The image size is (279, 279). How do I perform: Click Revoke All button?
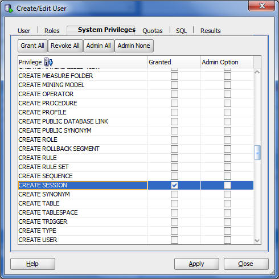(x=65, y=46)
